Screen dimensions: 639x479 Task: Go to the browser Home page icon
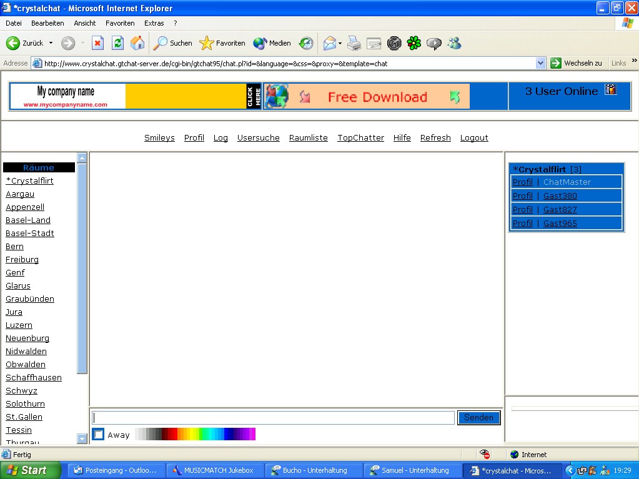click(137, 43)
